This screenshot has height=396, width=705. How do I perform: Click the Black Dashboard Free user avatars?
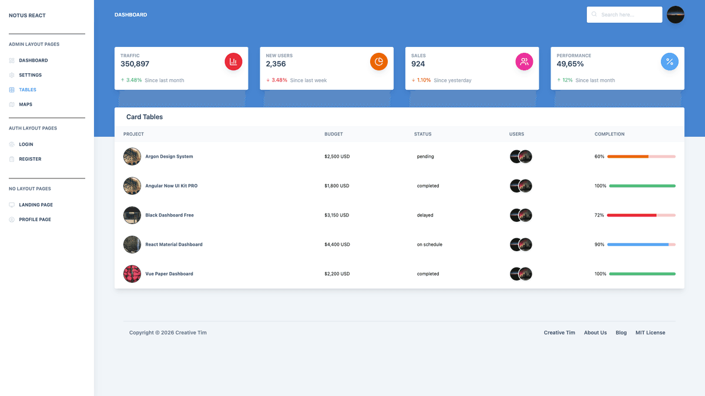[x=521, y=215]
